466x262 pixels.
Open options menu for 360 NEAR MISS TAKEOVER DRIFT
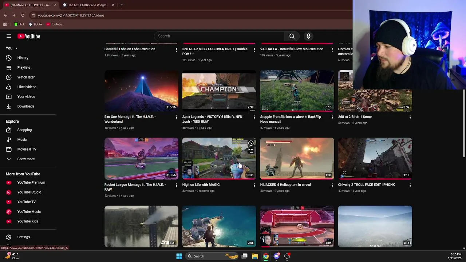click(254, 49)
